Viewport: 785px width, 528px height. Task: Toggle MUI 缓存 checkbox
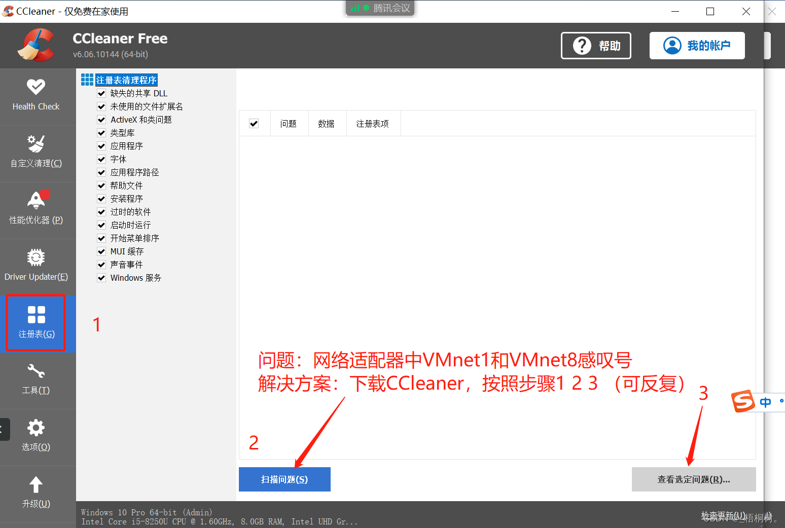[x=101, y=251]
